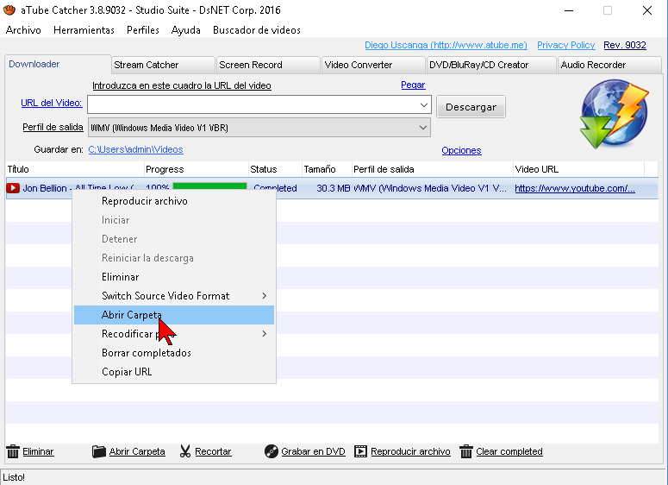Sort by the Progress column header

[x=197, y=169]
